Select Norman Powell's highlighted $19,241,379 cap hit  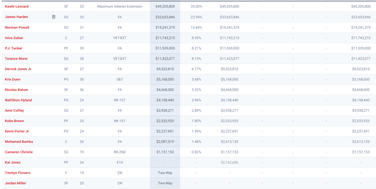click(165, 27)
